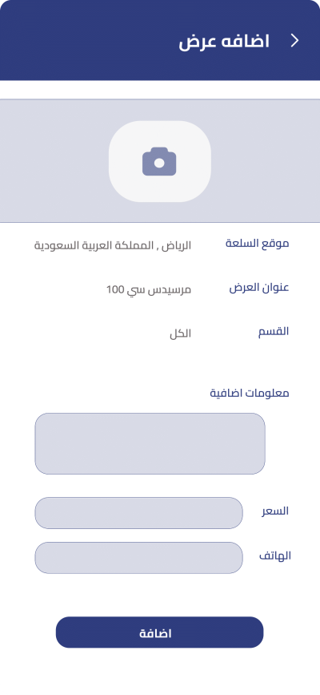
Task: Click the white strip below the header
Action: [x=160, y=90]
